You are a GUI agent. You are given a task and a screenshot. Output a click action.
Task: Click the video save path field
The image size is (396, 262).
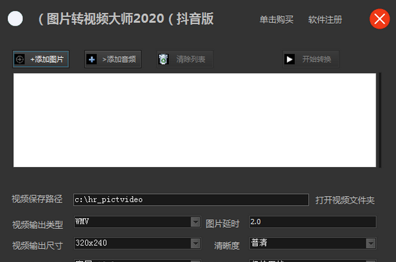pos(191,199)
